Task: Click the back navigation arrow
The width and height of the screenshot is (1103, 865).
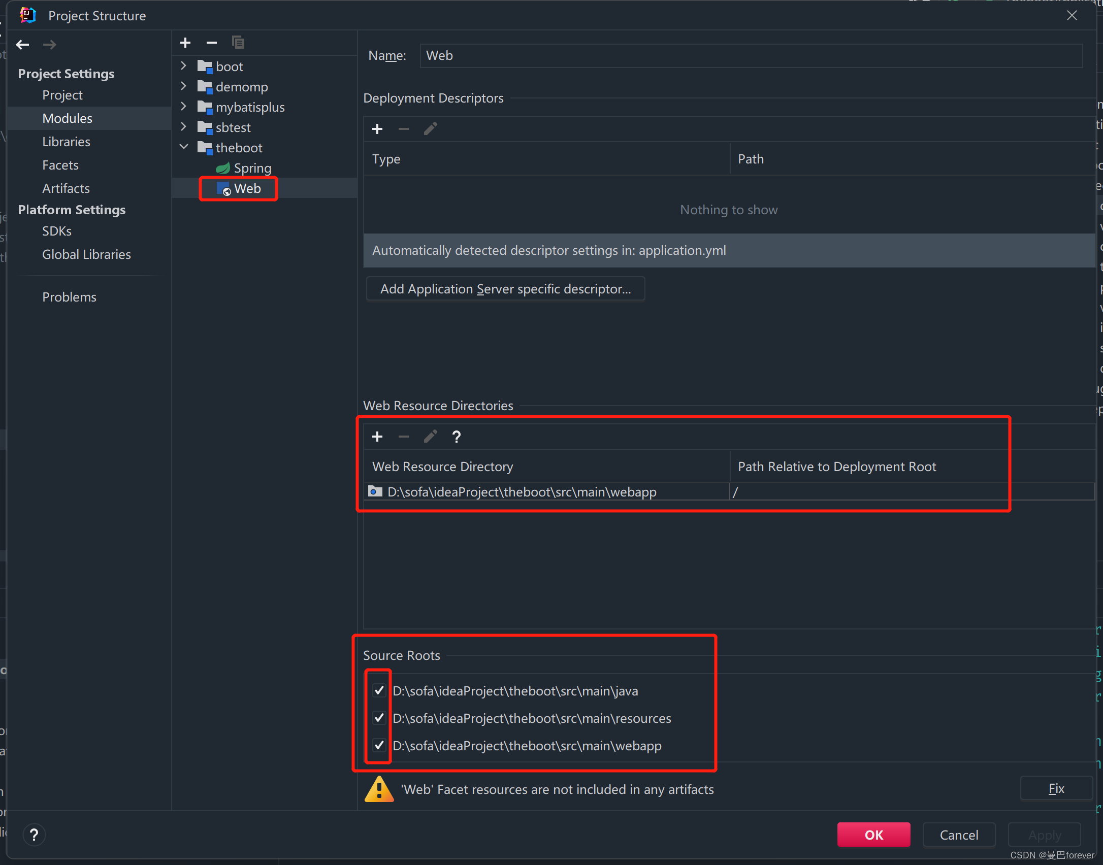Action: coord(22,45)
